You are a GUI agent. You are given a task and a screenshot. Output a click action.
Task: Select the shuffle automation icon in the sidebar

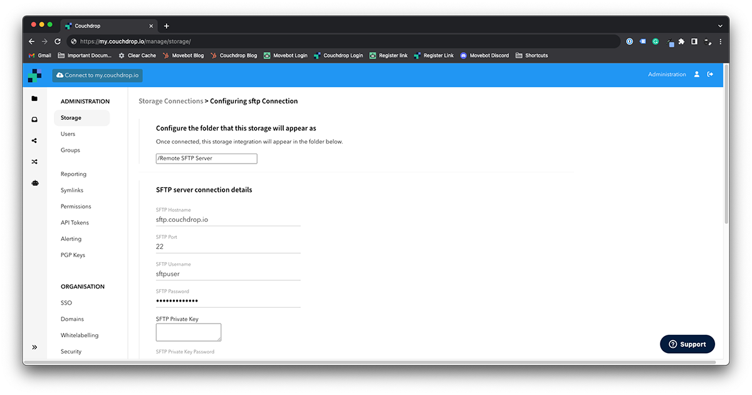coord(34,161)
